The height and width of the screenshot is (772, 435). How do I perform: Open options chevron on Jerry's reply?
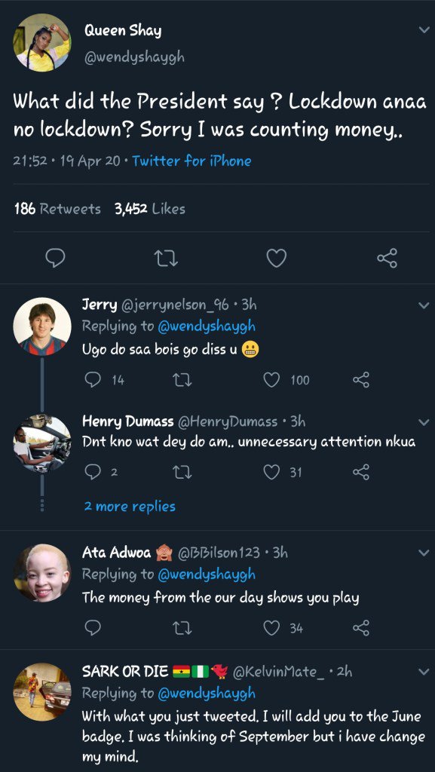click(x=424, y=305)
